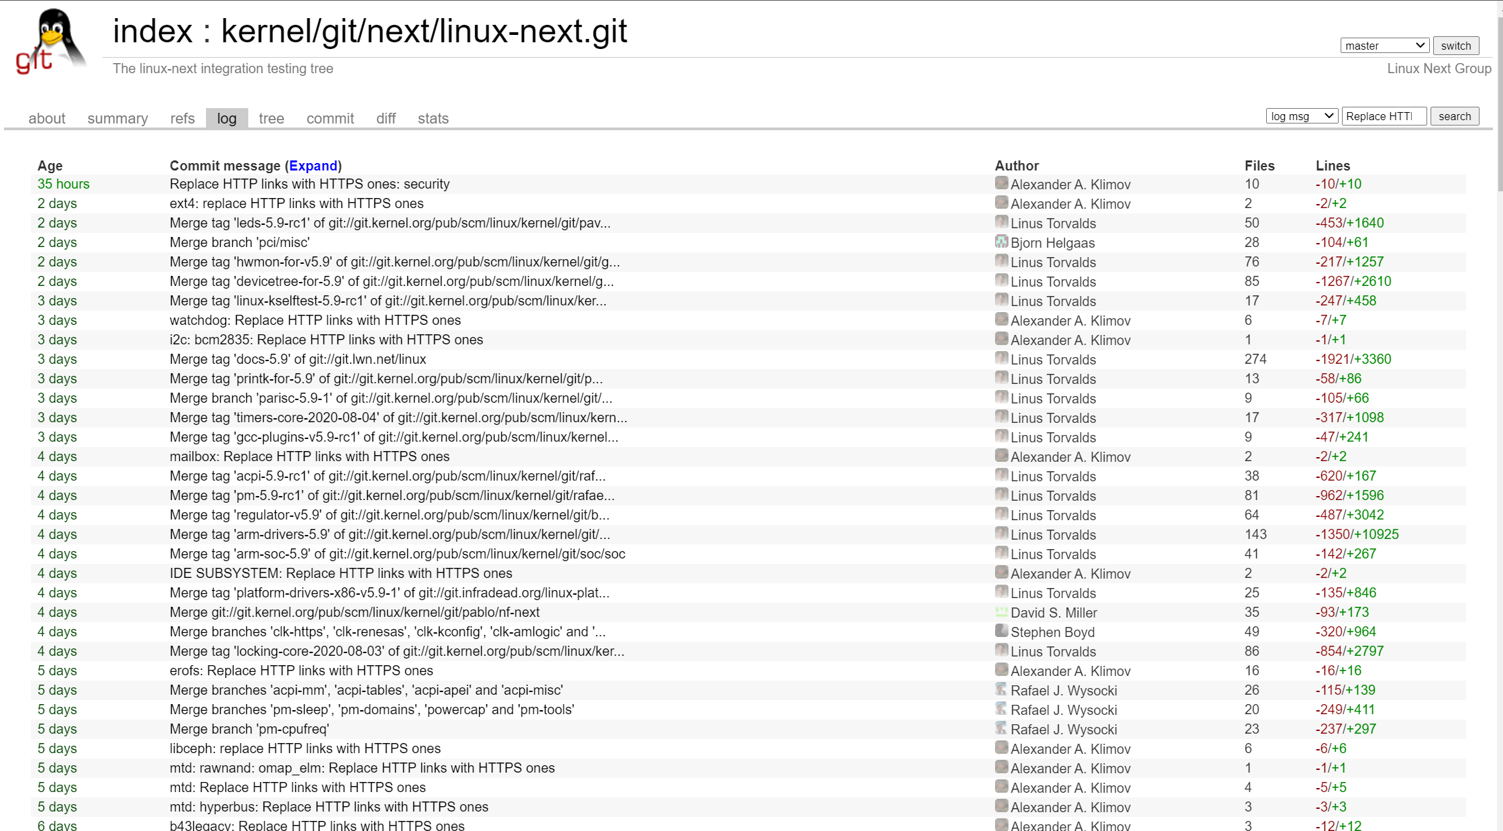The image size is (1503, 831).
Task: Click avatar on 'Merge branches acpi-mm' row
Action: (x=1001, y=689)
